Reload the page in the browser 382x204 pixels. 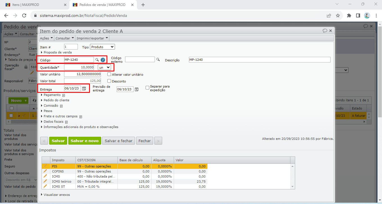24,15
